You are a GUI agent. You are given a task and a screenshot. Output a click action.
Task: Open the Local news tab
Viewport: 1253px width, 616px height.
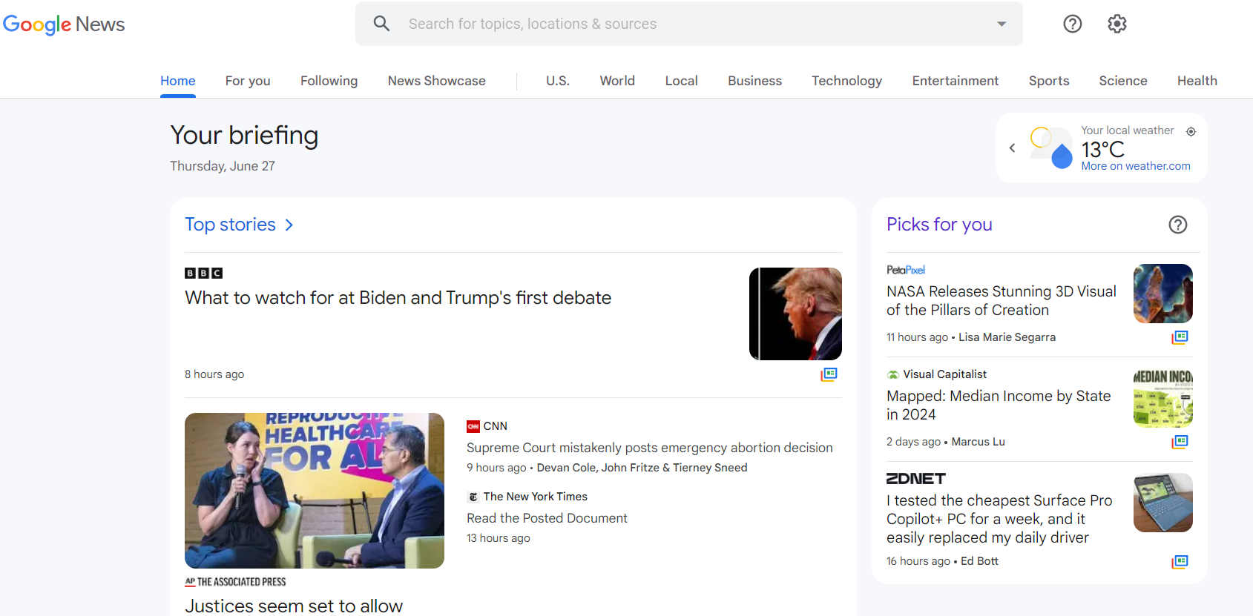pos(681,81)
